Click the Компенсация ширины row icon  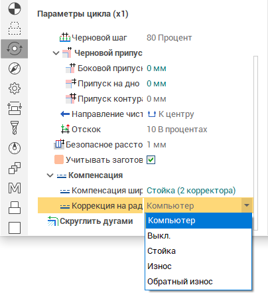(65, 191)
